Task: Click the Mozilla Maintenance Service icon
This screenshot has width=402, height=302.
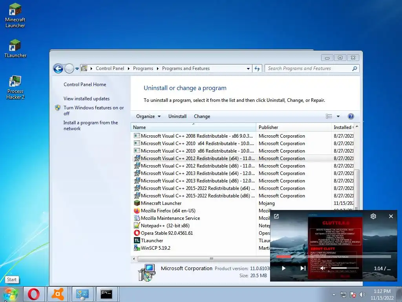Action: point(137,218)
